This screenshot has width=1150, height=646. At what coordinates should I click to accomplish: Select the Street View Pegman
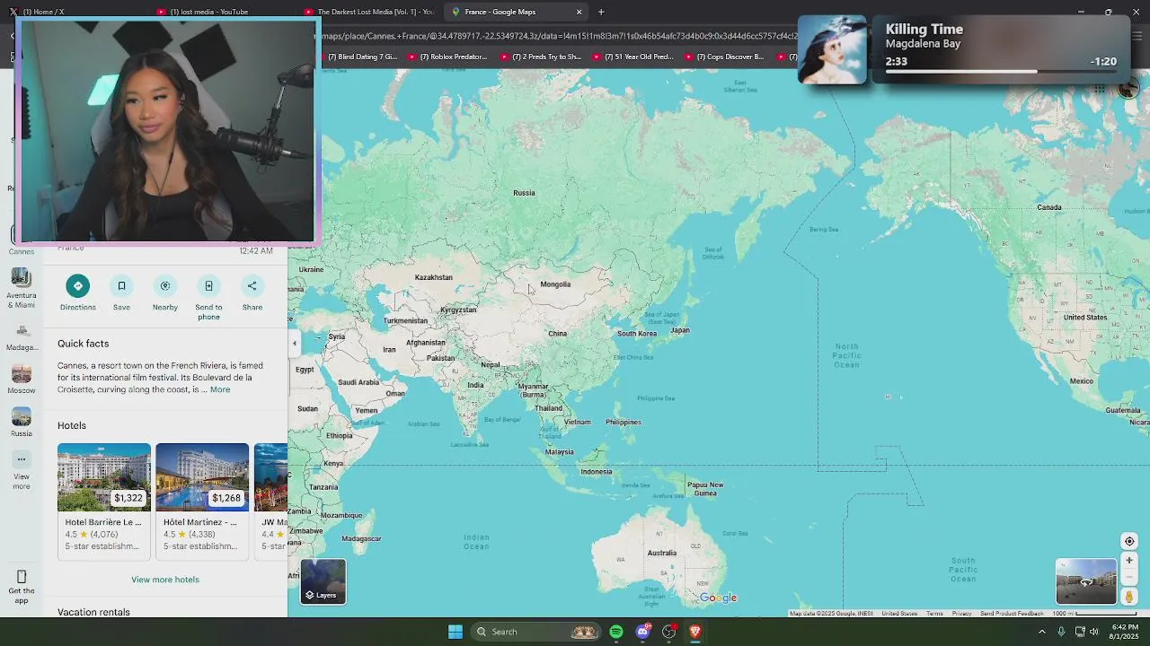point(1129,597)
